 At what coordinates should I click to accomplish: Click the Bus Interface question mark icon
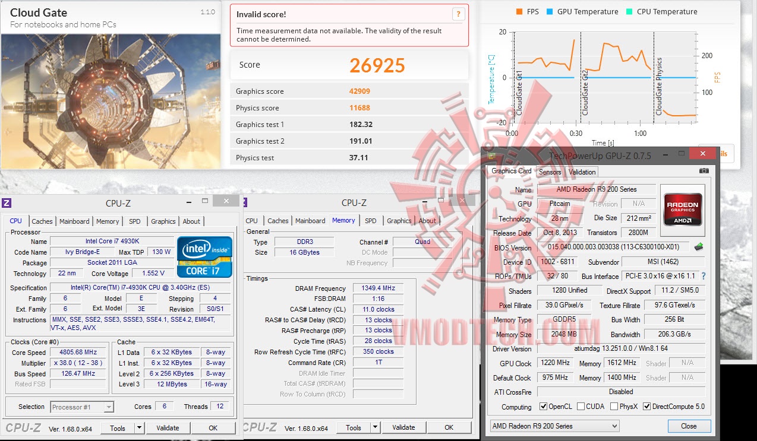[704, 276]
